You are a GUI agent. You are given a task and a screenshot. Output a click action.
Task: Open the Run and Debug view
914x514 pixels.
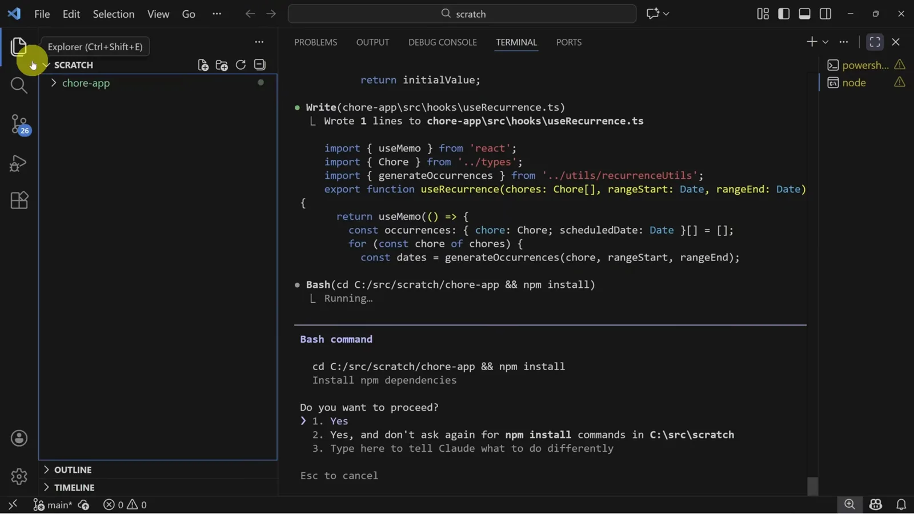[19, 163]
